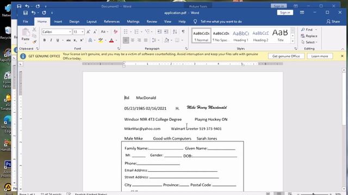This screenshot has height=195, width=348.
Task: Select Center alignment
Action: (x=133, y=40)
